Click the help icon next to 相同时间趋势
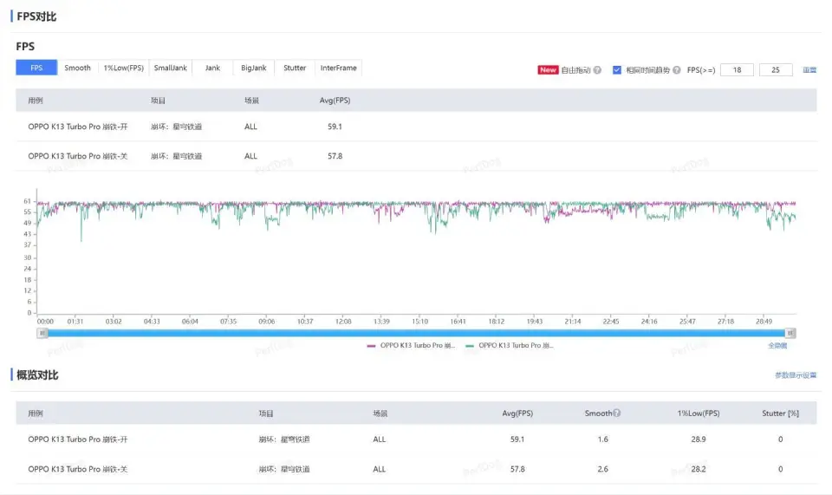This screenshot has width=832, height=495. 676,70
